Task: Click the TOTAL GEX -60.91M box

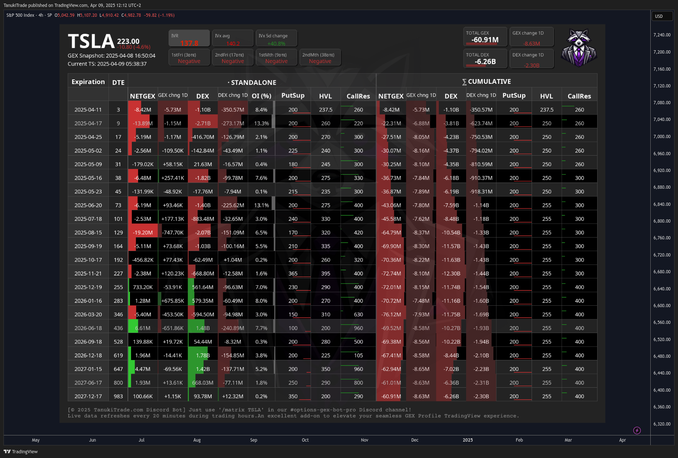Action: [x=485, y=37]
